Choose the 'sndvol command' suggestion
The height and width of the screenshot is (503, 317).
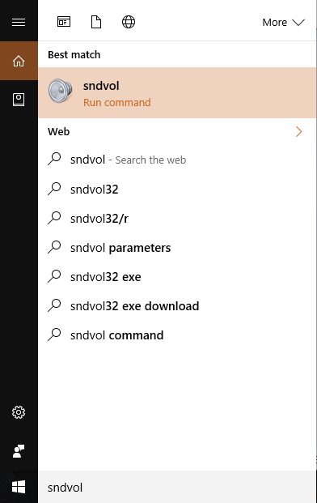coord(177,335)
